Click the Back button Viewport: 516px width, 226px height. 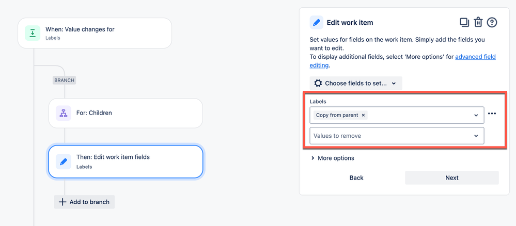[356, 177]
